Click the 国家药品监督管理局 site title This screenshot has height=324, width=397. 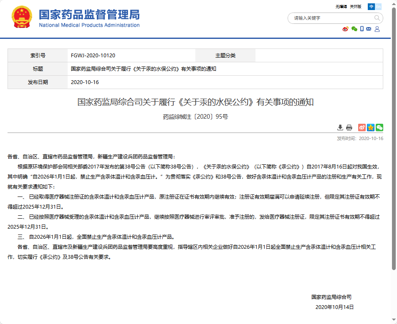[x=89, y=15]
